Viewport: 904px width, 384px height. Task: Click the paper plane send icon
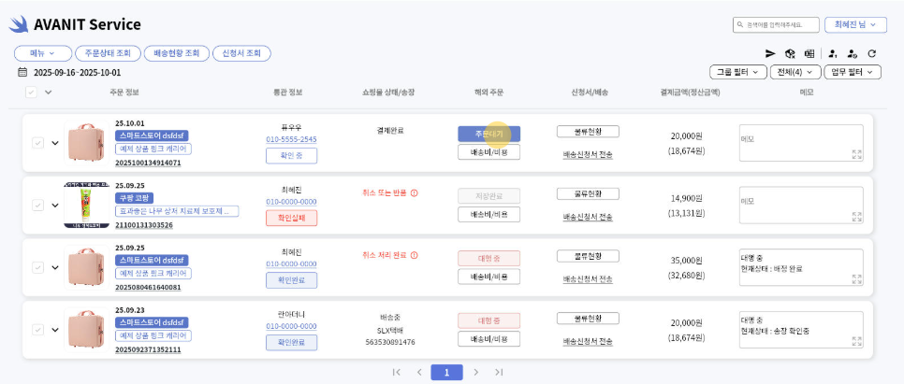[771, 54]
